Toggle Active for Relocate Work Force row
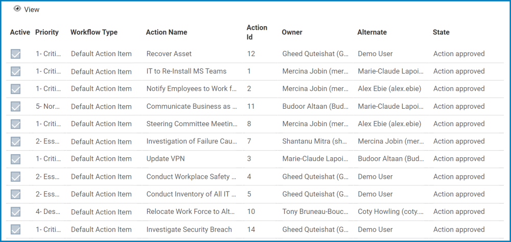The image size is (511, 242). point(16,212)
